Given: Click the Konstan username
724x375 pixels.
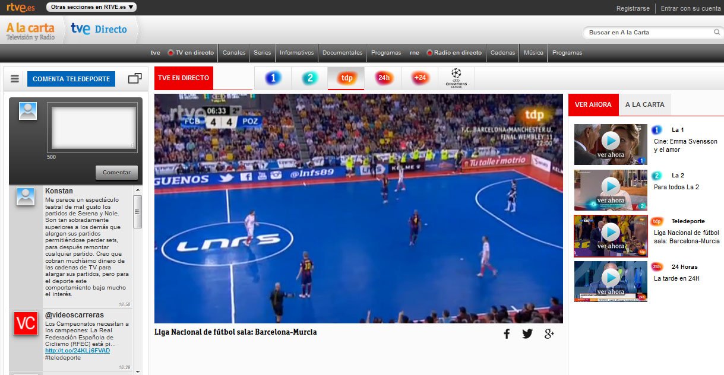Looking at the screenshot, I should pyautogui.click(x=59, y=191).
